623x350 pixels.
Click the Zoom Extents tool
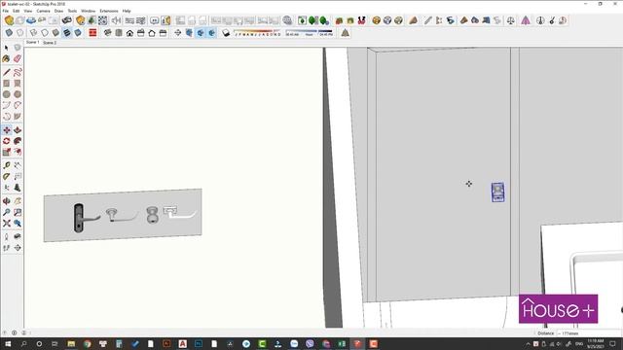click(x=7, y=224)
